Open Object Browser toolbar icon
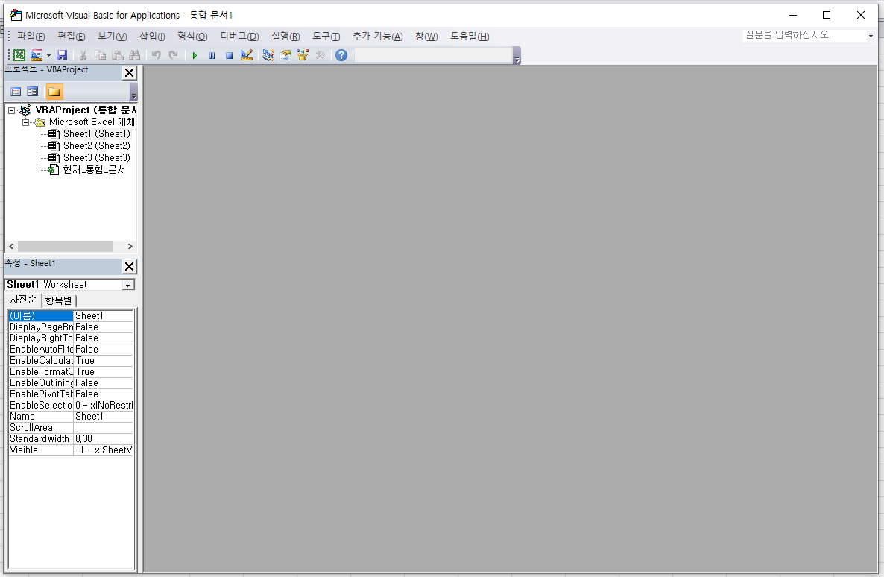 coord(303,55)
